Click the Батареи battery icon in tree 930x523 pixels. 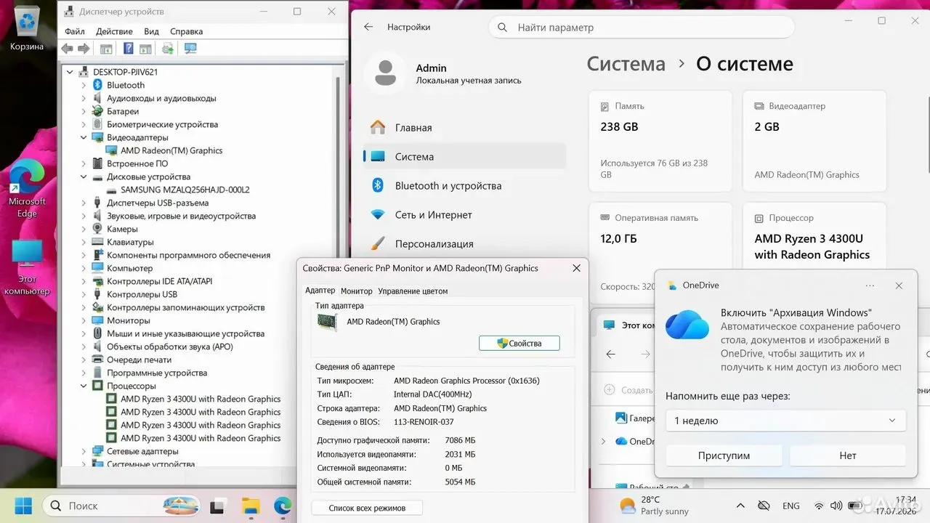coord(97,111)
